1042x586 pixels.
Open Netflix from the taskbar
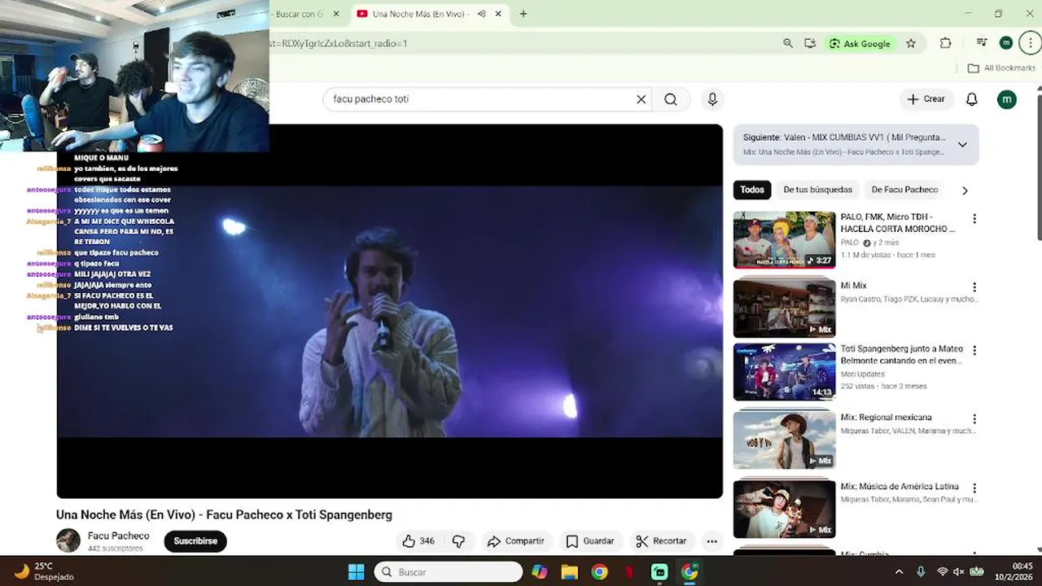pyautogui.click(x=629, y=571)
